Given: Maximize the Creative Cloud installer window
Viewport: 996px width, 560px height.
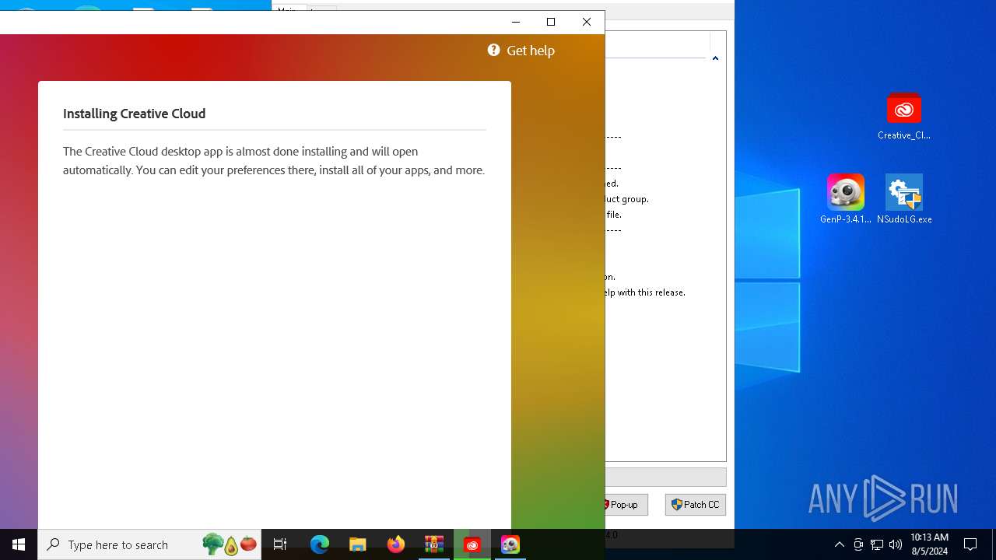Looking at the screenshot, I should (x=551, y=22).
